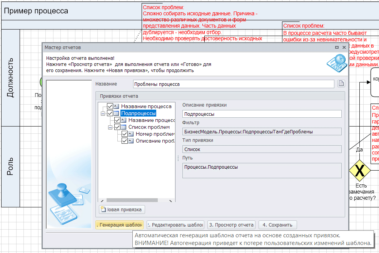
Task: Uncheck the Подпроцессы binding checkbox
Action: point(110,113)
